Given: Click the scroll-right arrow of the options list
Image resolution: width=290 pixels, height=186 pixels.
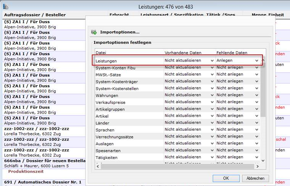Looking at the screenshot, I should pos(258,166).
